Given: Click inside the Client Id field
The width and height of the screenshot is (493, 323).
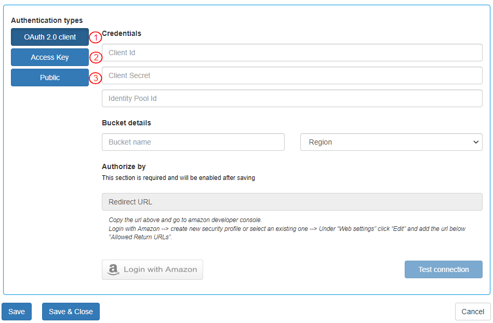Looking at the screenshot, I should coord(292,52).
